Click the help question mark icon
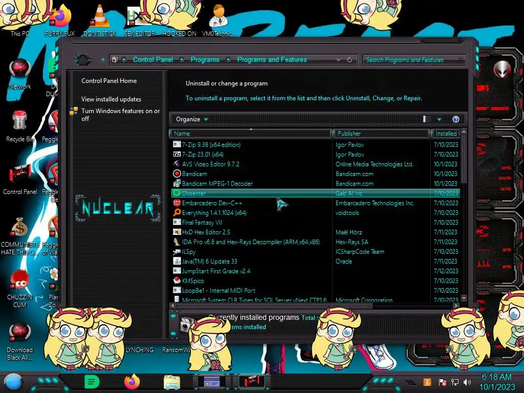Image resolution: width=524 pixels, height=393 pixels. pyautogui.click(x=456, y=119)
